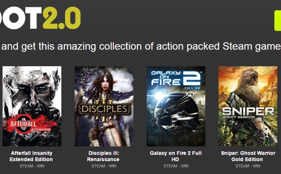Open Disciples III: Renaissance title link

click(x=104, y=156)
